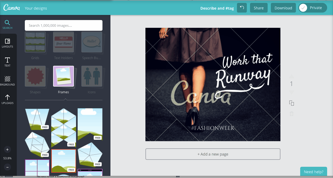The height and width of the screenshot is (178, 333).
Task: Toggle the Private visibility switch
Action: (x=312, y=8)
